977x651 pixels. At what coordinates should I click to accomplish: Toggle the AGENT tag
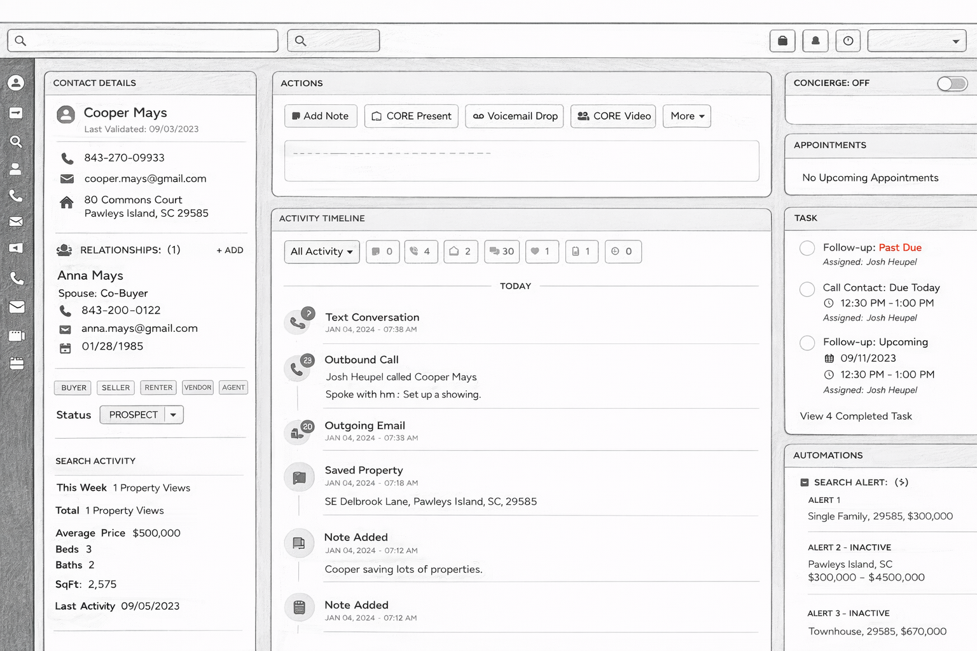pos(233,388)
